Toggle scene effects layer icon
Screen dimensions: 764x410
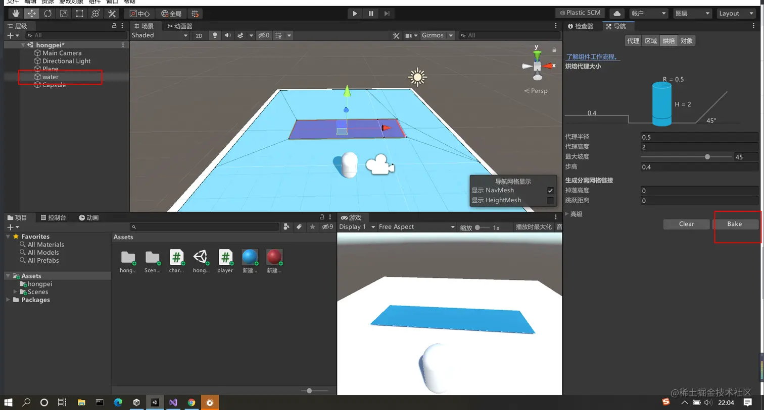point(241,35)
